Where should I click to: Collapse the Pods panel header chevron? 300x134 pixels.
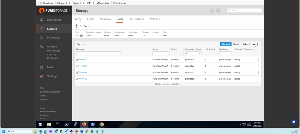[x=85, y=44]
